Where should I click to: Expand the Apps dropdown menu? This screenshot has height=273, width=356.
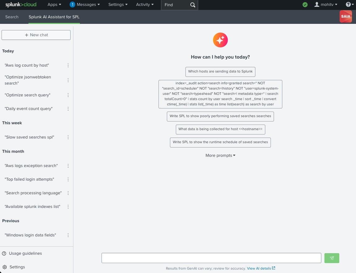tap(54, 5)
